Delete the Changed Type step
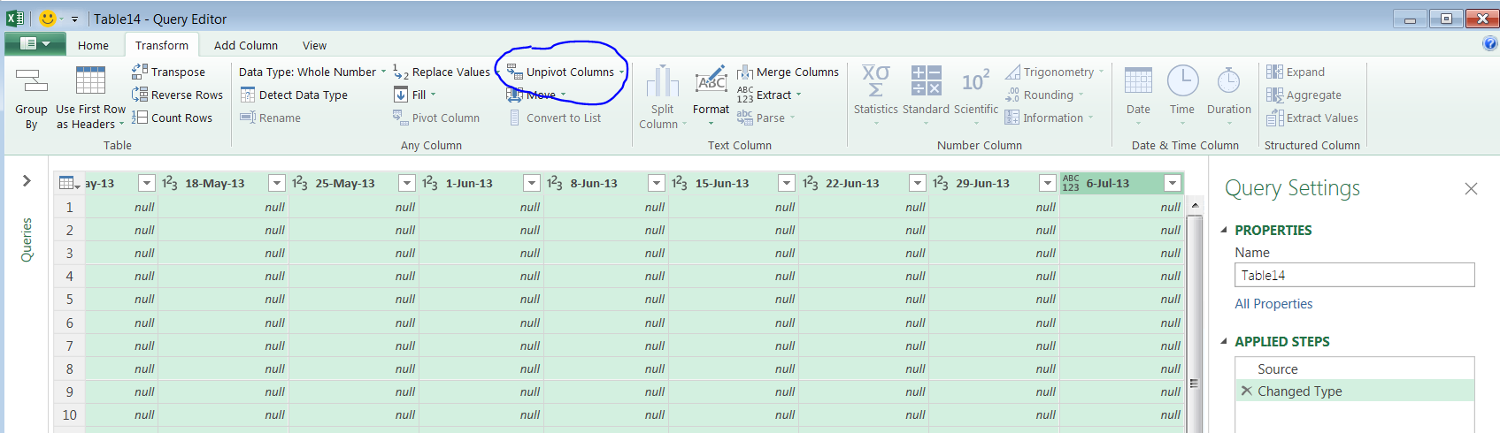Image resolution: width=1500 pixels, height=433 pixels. (1246, 391)
